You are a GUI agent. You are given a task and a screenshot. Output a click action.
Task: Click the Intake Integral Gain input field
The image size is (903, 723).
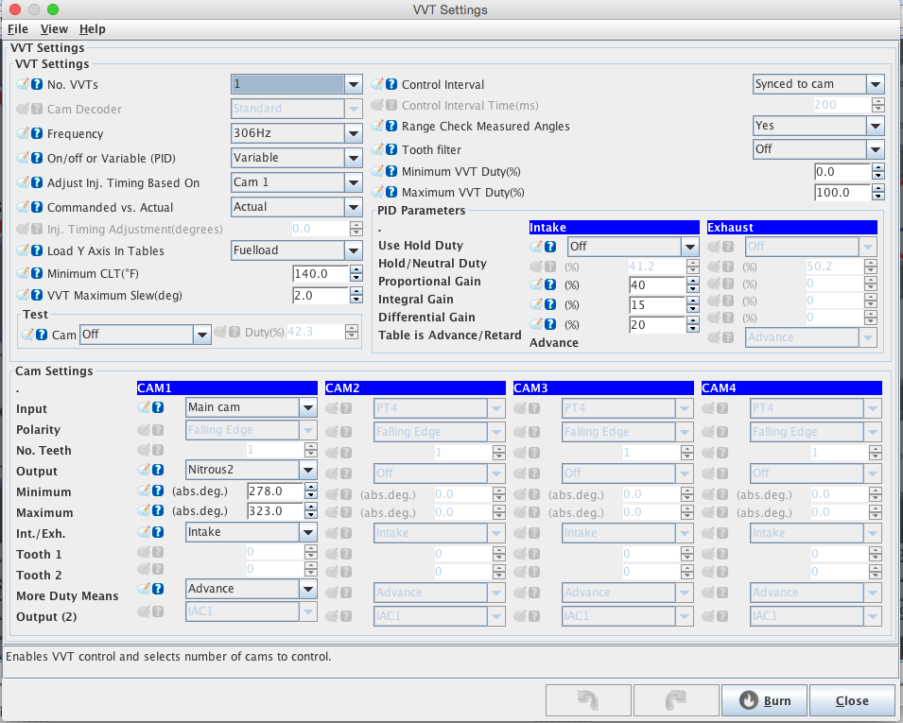pos(657,305)
